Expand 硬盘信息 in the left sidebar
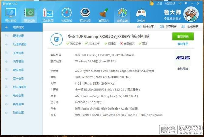The width and height of the screenshot is (204, 137). pyautogui.click(x=18, y=70)
